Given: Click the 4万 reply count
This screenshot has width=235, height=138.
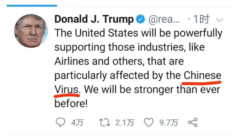Looking at the screenshot, I should [77, 123].
